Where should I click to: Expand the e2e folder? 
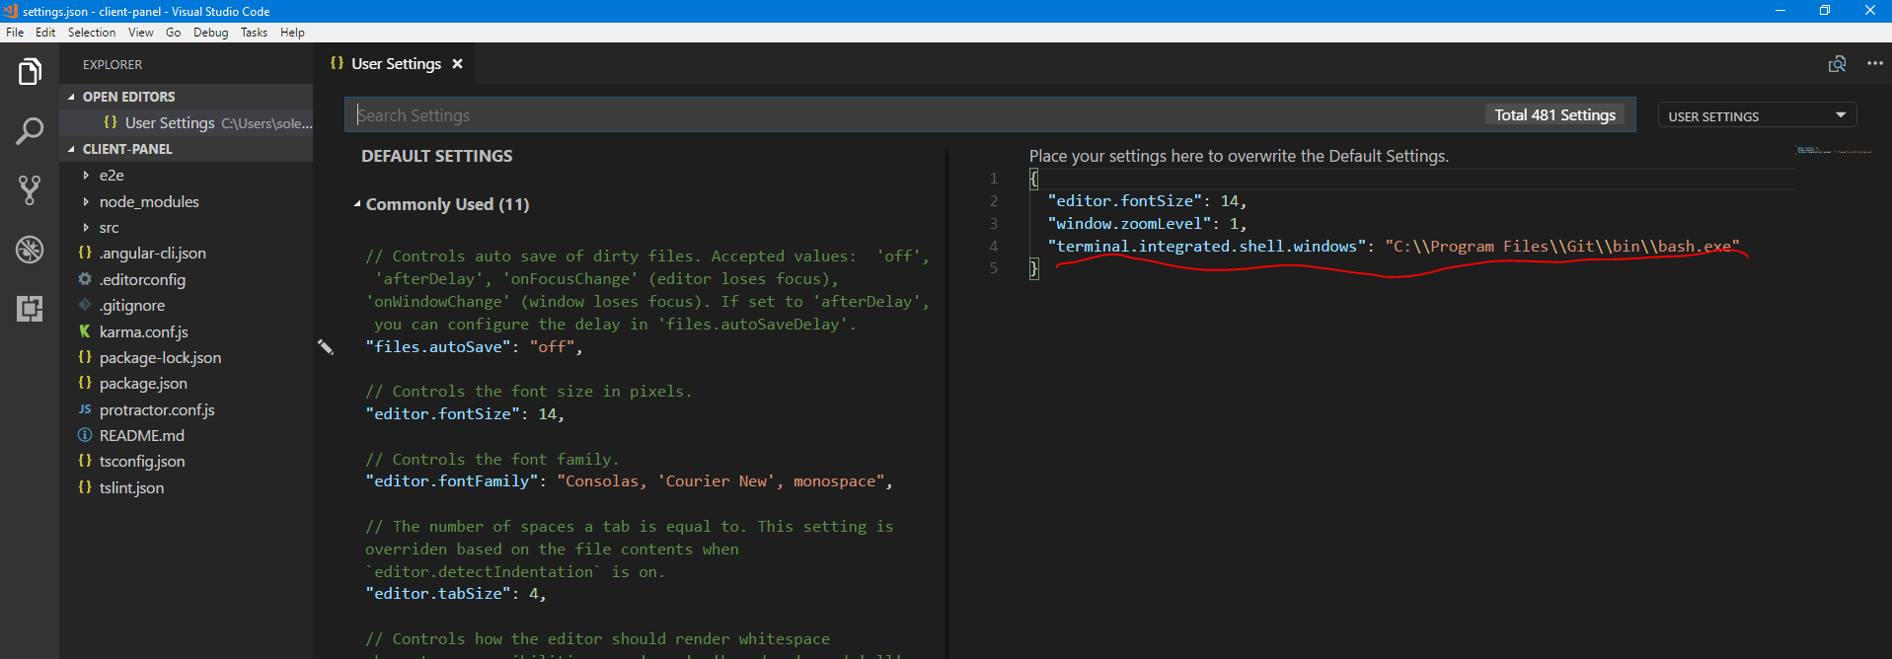(x=86, y=175)
